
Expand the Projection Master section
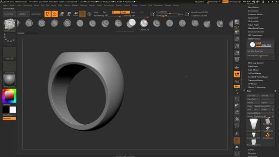[255, 14]
